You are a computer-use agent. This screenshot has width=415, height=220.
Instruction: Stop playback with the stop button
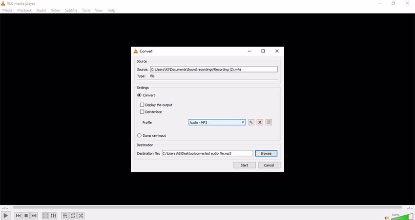coord(26,216)
